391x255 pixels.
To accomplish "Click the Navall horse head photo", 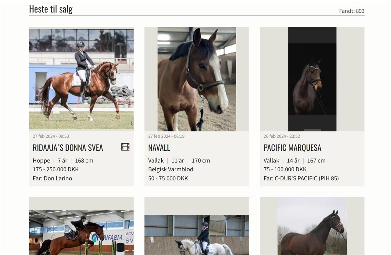I will click(197, 79).
